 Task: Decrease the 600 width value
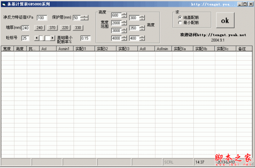[124, 17]
